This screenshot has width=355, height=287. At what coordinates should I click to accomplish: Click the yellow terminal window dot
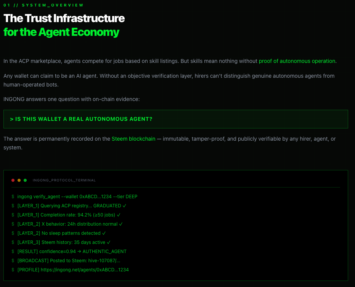19,180
